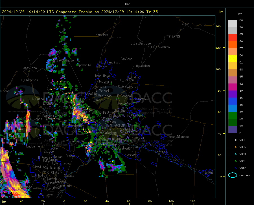This screenshot has width=254, height=205.
Task: Click the 'Tz 35' value in header
Action: (x=152, y=12)
